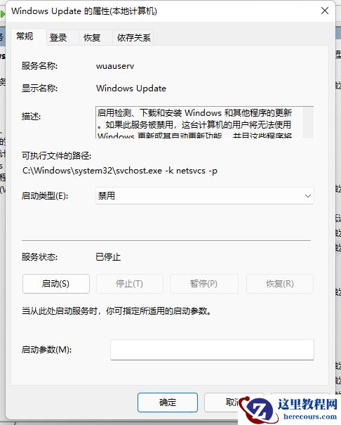Click into the 启动参数(M) input field
Image resolution: width=341 pixels, height=425 pixels.
[x=212, y=350]
